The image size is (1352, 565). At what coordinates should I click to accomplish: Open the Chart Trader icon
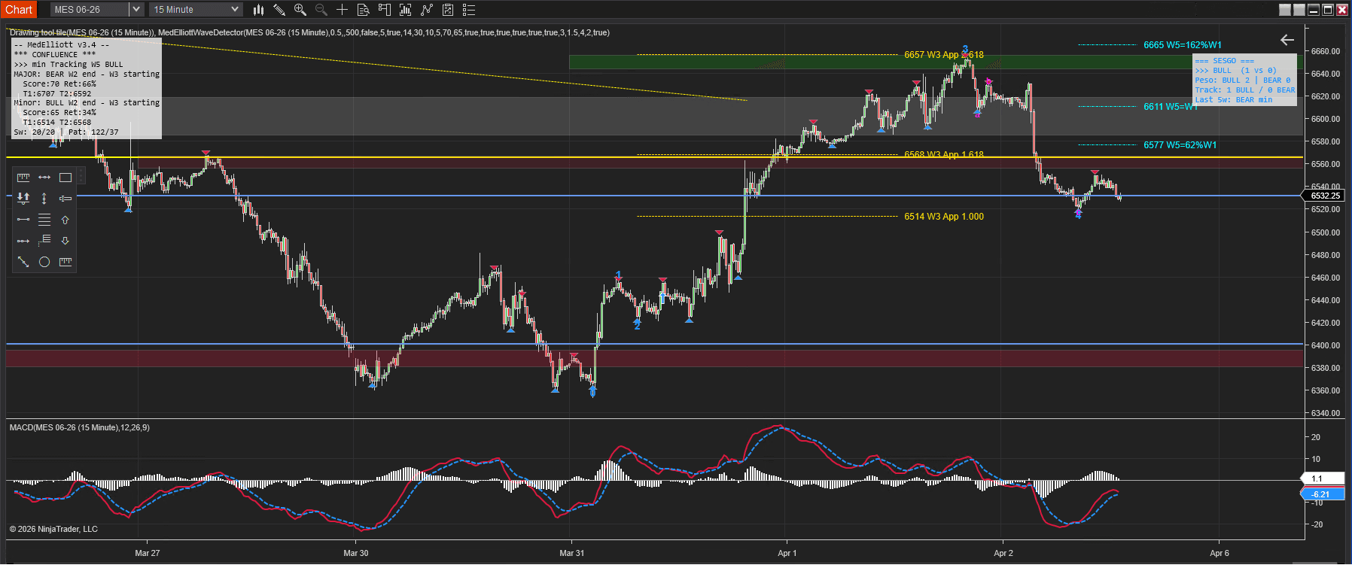pyautogui.click(x=385, y=10)
